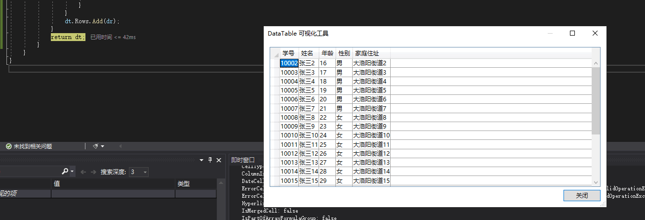This screenshot has height=220, width=645.
Task: Click the 性别 column header
Action: point(344,53)
